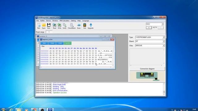
Task: Click the taskbar clock showing 15:45
Action: pos(194,110)
